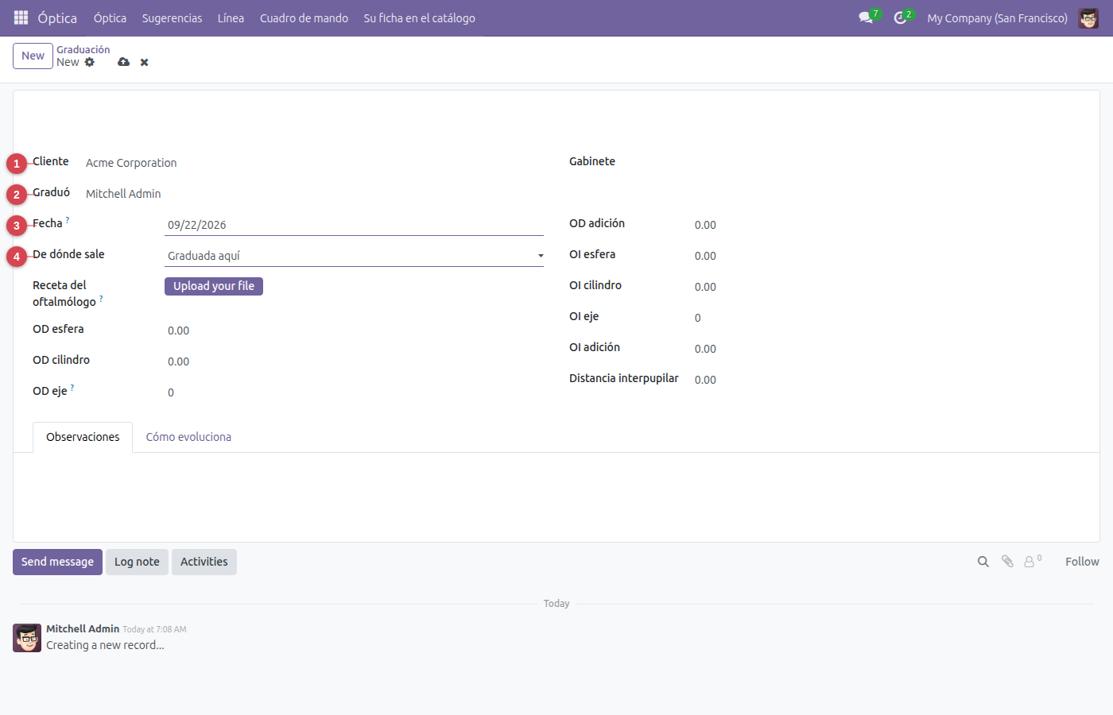Click Upload your file button
Image resolution: width=1113 pixels, height=715 pixels.
(x=214, y=286)
